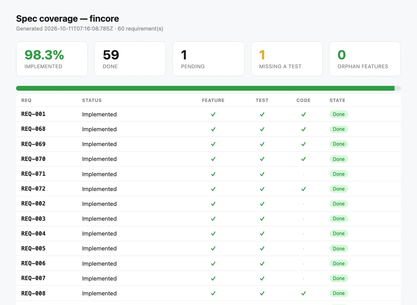Click the Done badge in the REQ-002 row
Image resolution: width=417 pixels, height=305 pixels.
[x=338, y=204]
